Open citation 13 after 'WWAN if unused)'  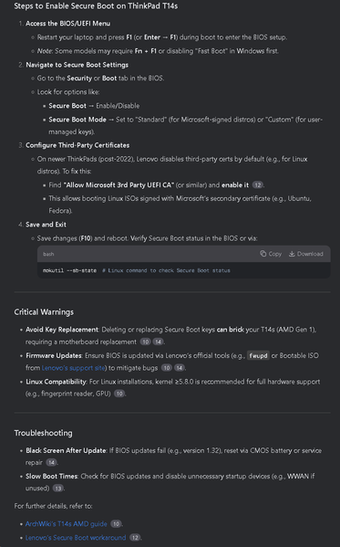tap(57, 488)
